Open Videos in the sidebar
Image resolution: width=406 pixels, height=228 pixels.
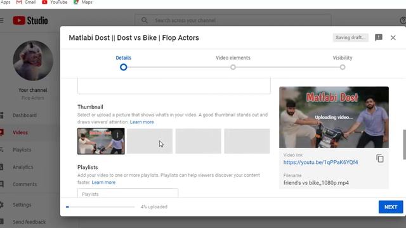click(20, 132)
